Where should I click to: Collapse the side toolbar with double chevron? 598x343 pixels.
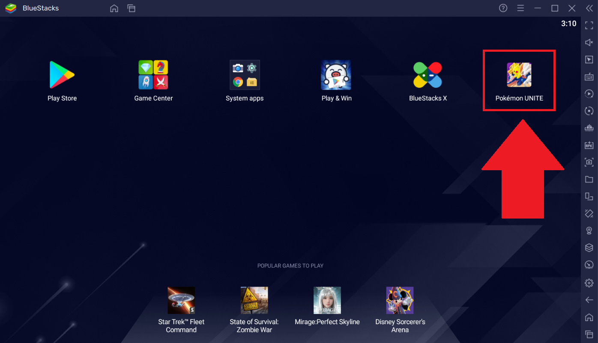click(x=589, y=8)
